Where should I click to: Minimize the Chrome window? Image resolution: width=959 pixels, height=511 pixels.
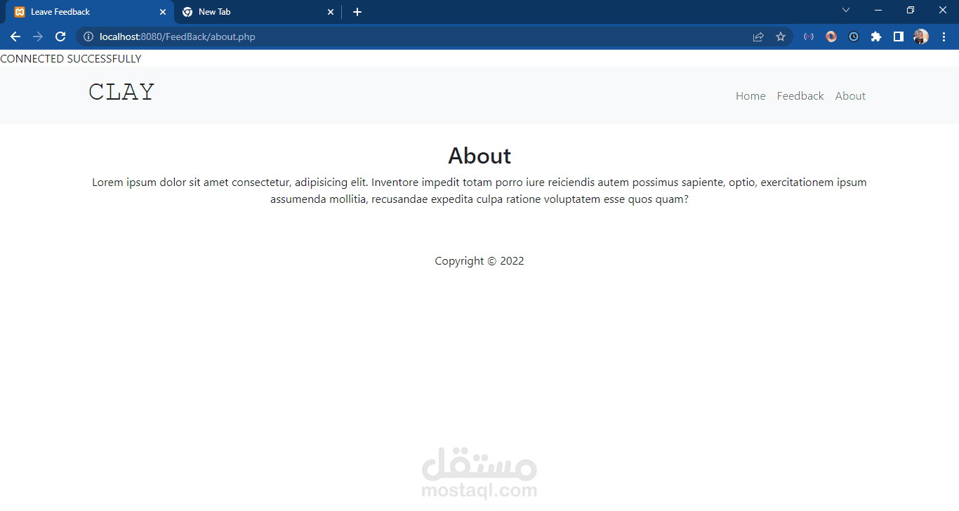pyautogui.click(x=878, y=10)
